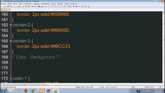Collapse the .border-2 block fold marker

pyautogui.click(x=11, y=25)
